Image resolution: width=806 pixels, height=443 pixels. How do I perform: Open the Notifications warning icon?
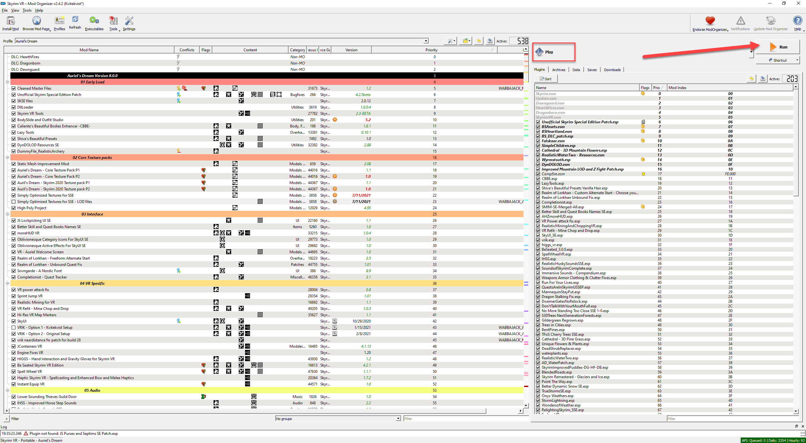(740, 21)
